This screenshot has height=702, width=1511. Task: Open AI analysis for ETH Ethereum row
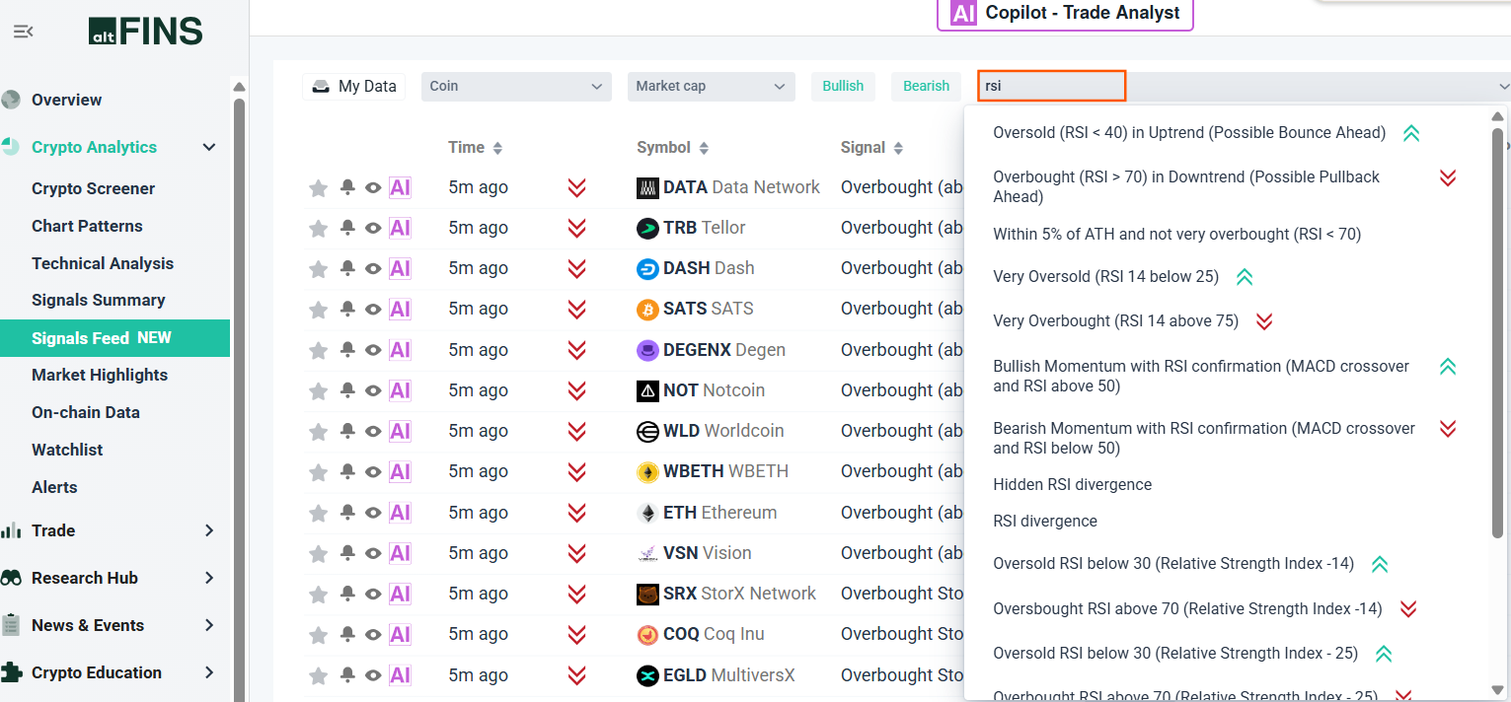tap(400, 513)
